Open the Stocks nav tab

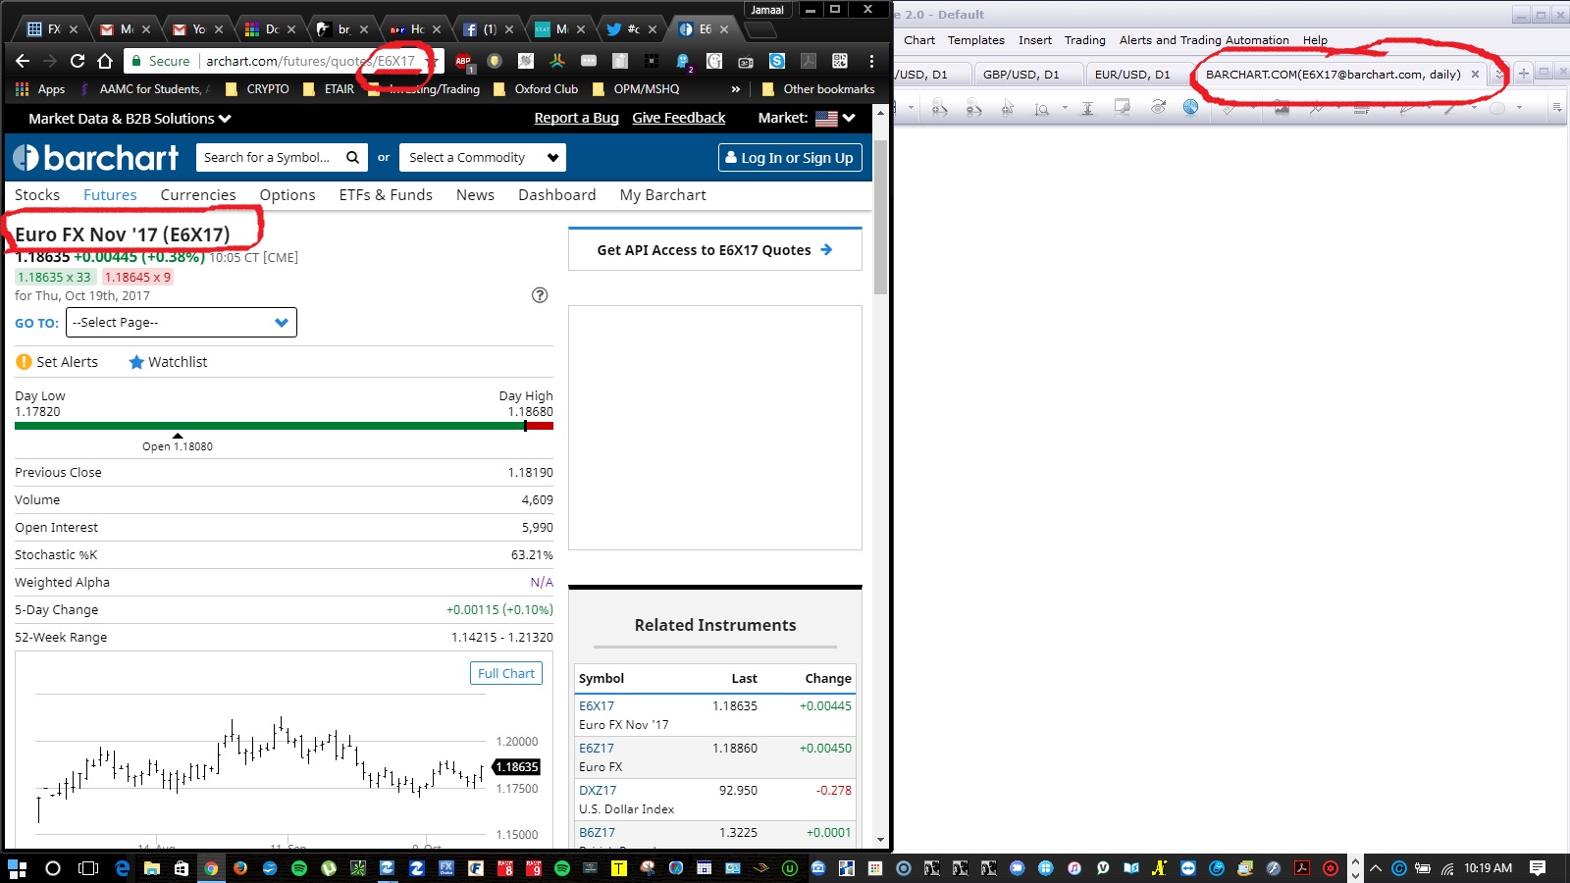tap(37, 195)
